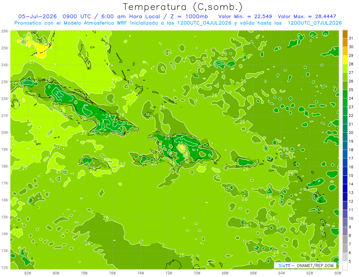Click the 19N latitude axis label
This screenshot has height=277, width=359.
[x=4, y=149]
